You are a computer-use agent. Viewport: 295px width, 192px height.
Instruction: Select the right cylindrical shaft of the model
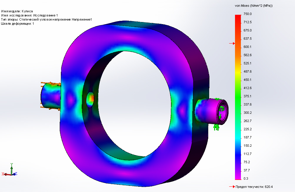click(211, 111)
